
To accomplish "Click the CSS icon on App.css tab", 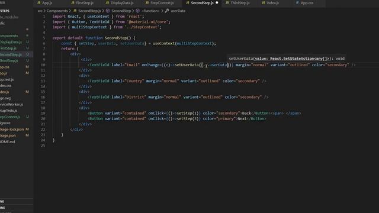I will (297, 2).
